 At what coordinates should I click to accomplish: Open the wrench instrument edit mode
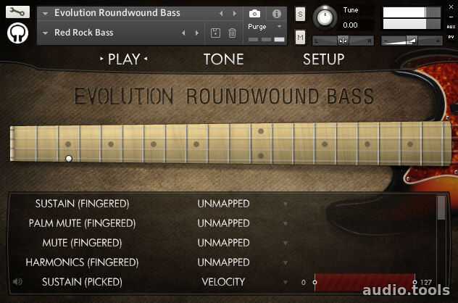pos(17,12)
